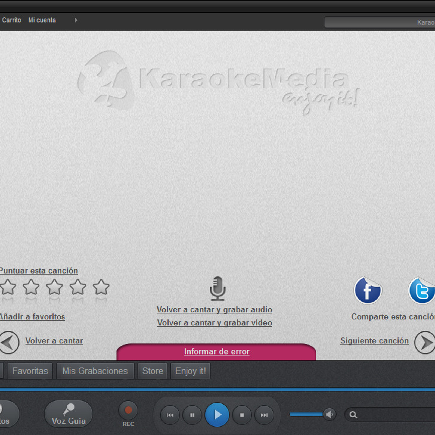
Task: Select the Enjoy it! tab
Action: coord(190,371)
